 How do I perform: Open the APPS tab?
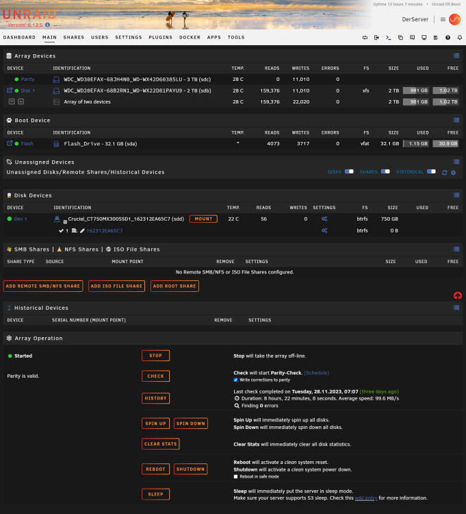tap(214, 38)
